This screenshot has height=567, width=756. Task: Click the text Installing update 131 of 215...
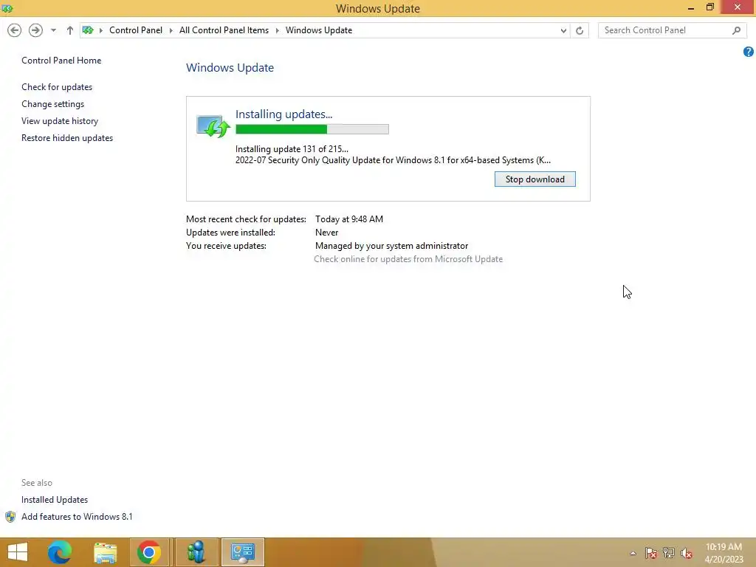click(x=292, y=149)
